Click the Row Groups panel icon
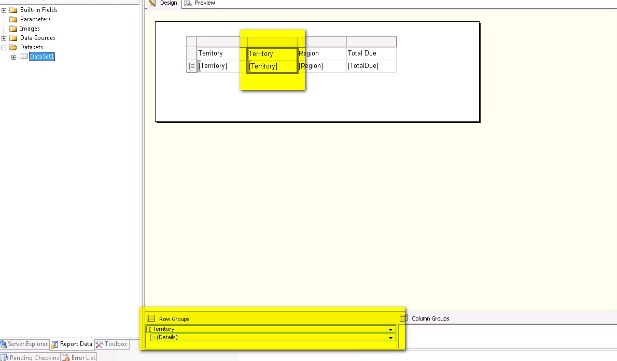 tap(150, 318)
